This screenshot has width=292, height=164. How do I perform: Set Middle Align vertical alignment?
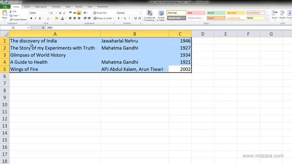pyautogui.click(x=74, y=13)
